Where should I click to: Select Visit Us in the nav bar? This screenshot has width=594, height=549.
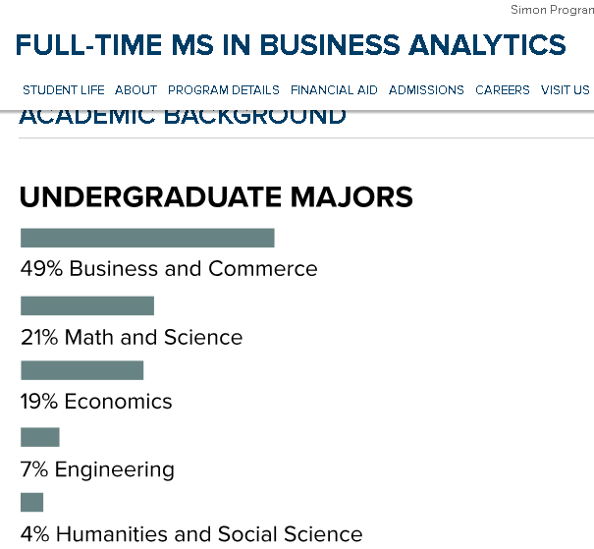[565, 90]
